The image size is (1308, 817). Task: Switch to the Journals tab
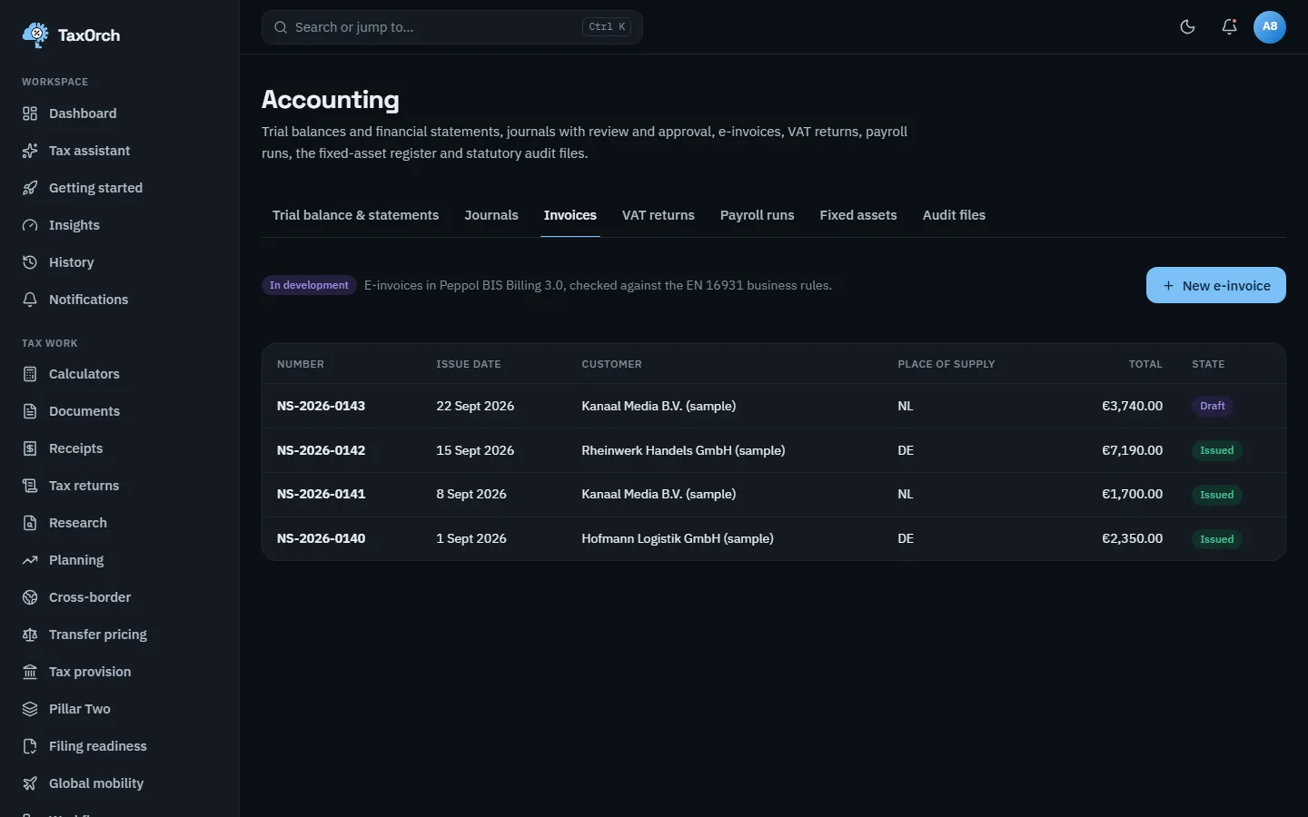coord(491,215)
